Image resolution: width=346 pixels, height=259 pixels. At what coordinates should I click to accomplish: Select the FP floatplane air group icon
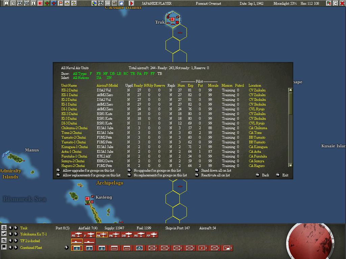click(152, 235)
